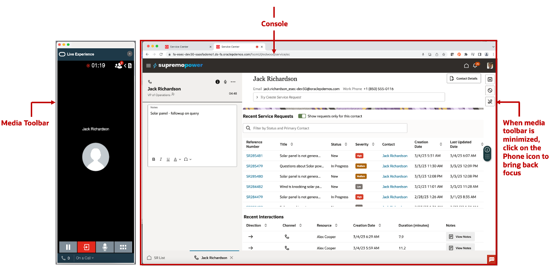View Notes for 6:29 AM interaction
554x268 pixels.
click(x=460, y=237)
